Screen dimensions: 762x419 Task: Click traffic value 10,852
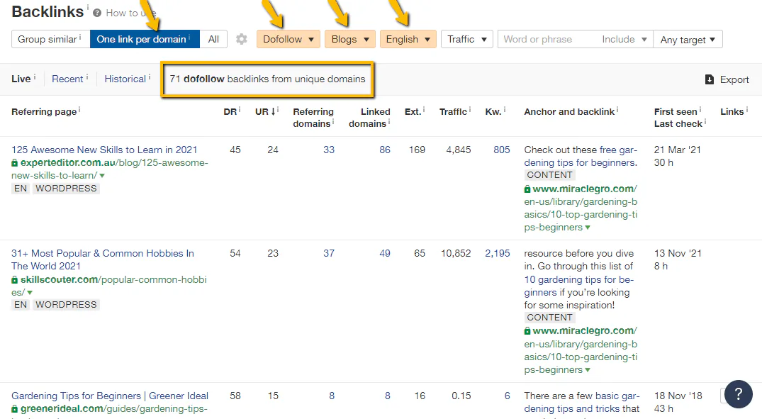(x=455, y=253)
